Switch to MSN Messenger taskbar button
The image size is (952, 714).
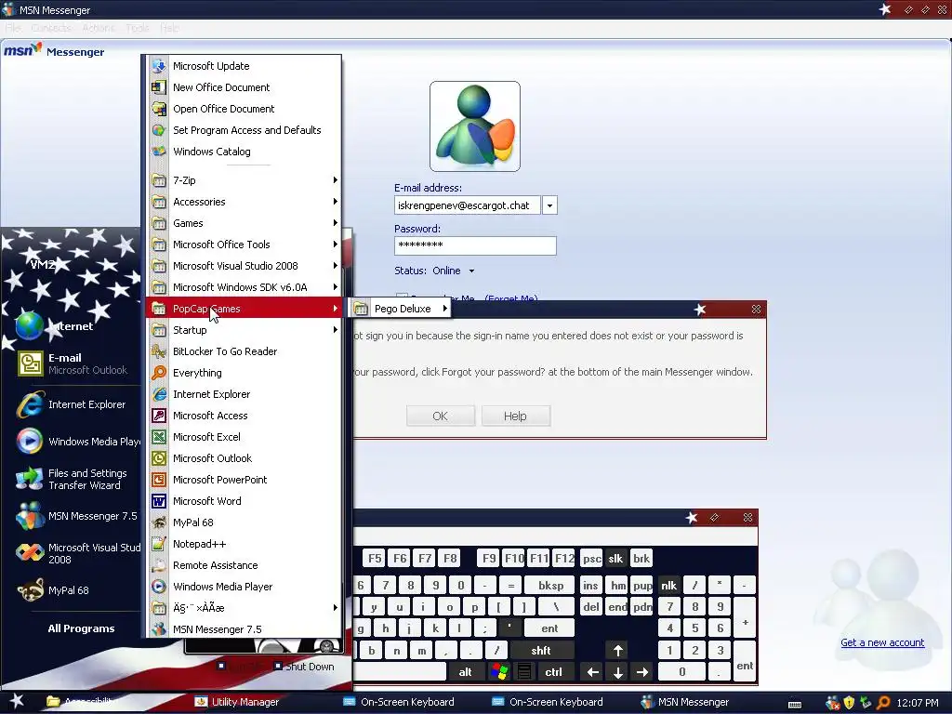pyautogui.click(x=685, y=702)
